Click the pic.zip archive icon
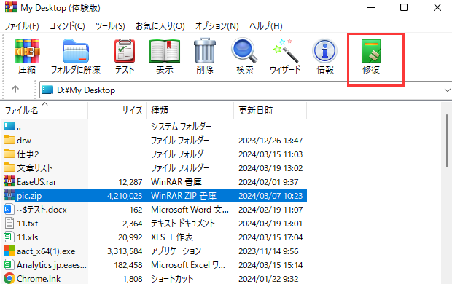The height and width of the screenshot is (284, 452). [x=9, y=195]
